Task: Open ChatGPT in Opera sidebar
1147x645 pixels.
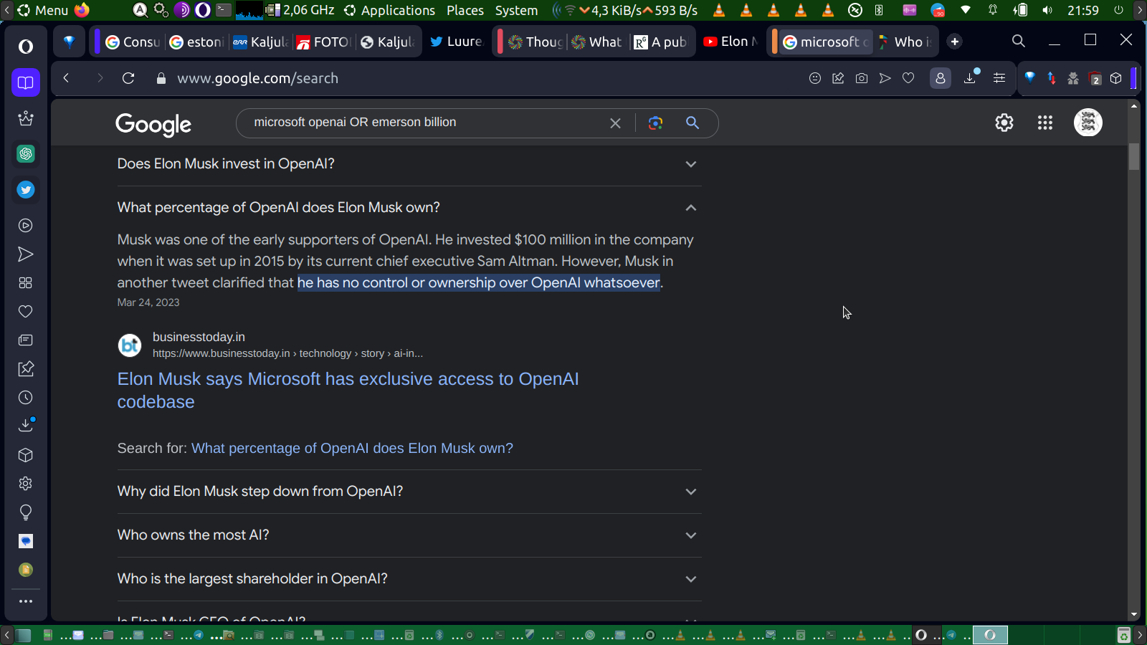Action: (26, 154)
